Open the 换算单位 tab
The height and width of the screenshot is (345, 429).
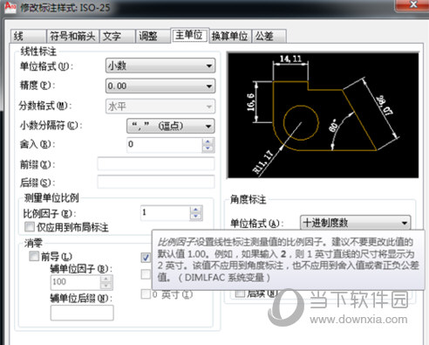tap(230, 36)
